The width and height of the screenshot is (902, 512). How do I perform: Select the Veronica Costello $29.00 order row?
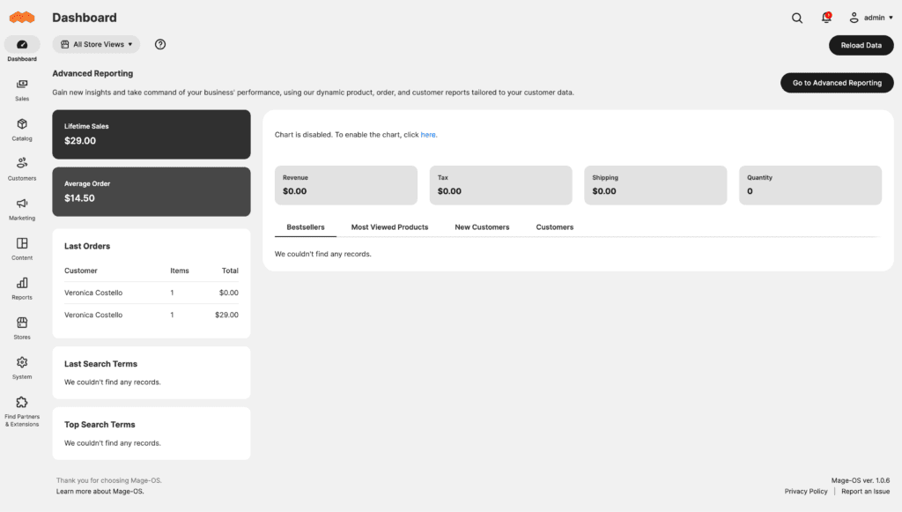151,315
